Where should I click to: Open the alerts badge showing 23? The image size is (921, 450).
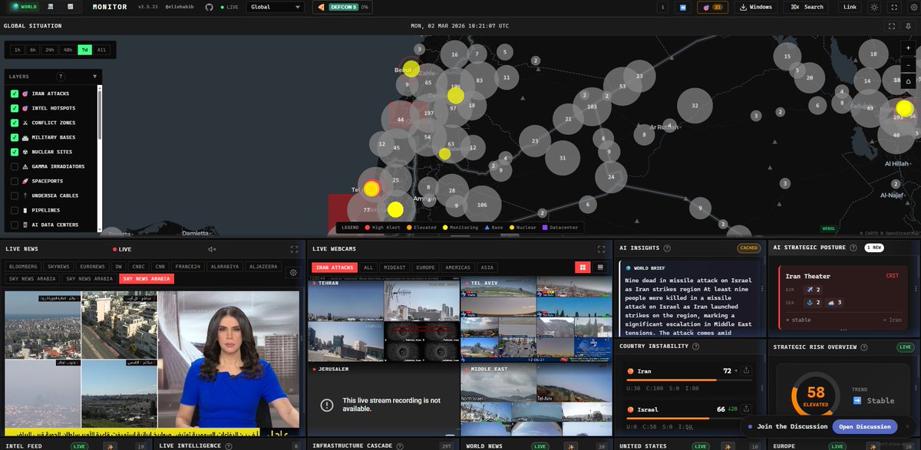point(712,7)
